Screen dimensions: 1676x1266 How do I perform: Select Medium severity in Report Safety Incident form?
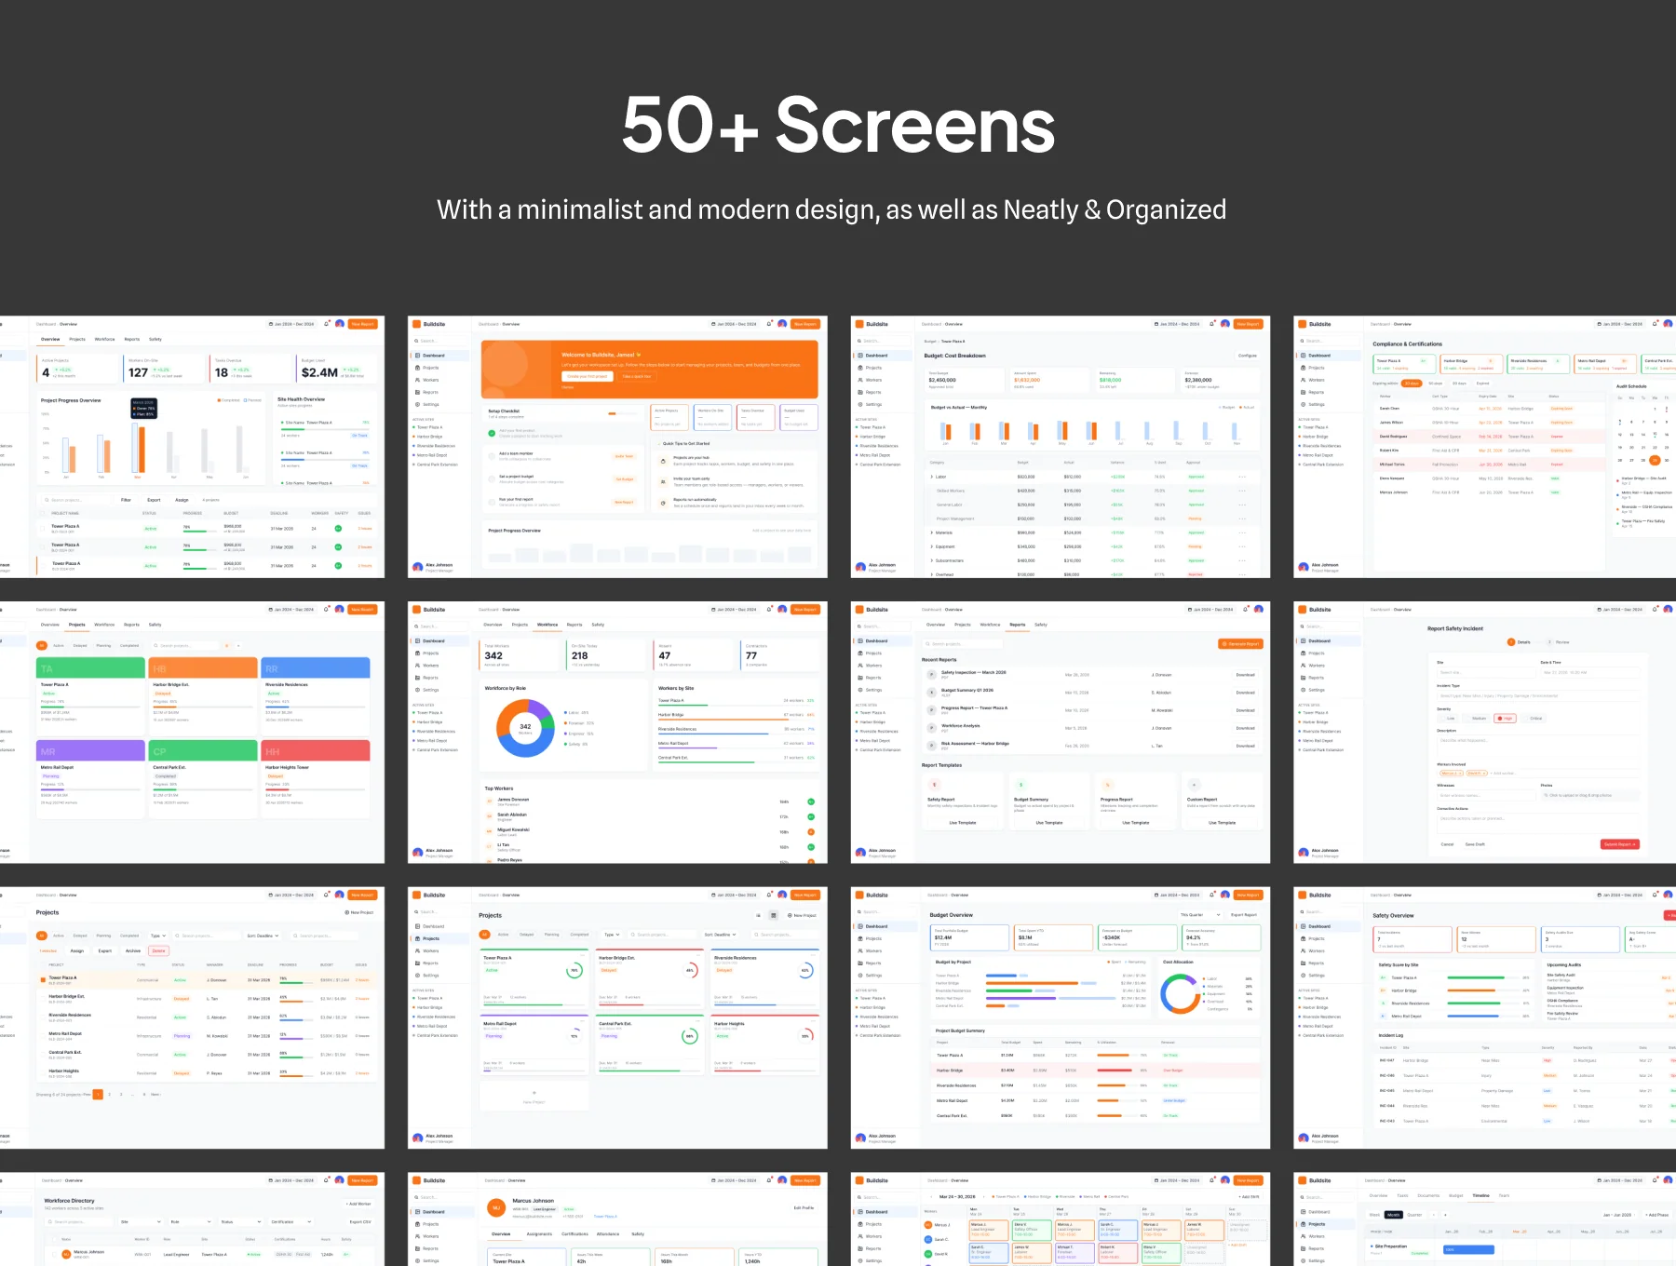(x=1479, y=718)
